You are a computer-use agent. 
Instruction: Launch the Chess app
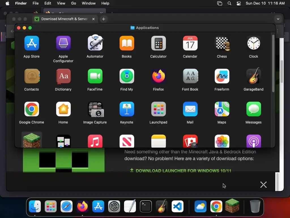click(x=222, y=43)
